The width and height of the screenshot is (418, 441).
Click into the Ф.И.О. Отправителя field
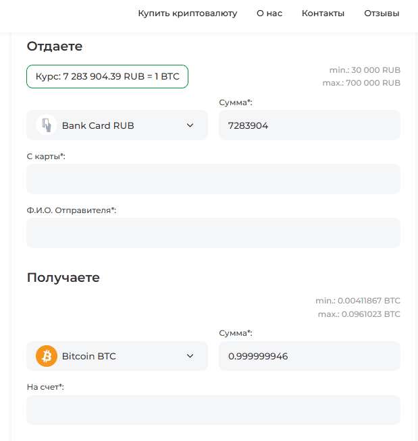(213, 233)
